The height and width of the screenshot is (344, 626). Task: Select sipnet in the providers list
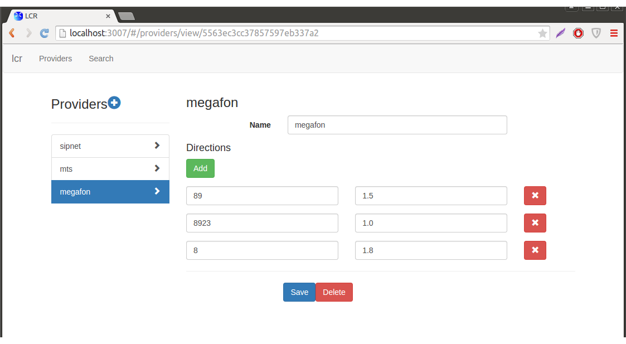pyautogui.click(x=110, y=146)
